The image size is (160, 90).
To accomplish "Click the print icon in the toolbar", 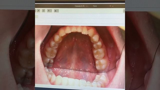I will (55, 11).
